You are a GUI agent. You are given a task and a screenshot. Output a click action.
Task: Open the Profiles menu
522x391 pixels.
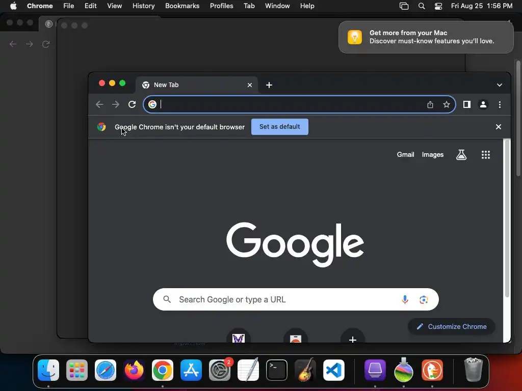pos(221,6)
